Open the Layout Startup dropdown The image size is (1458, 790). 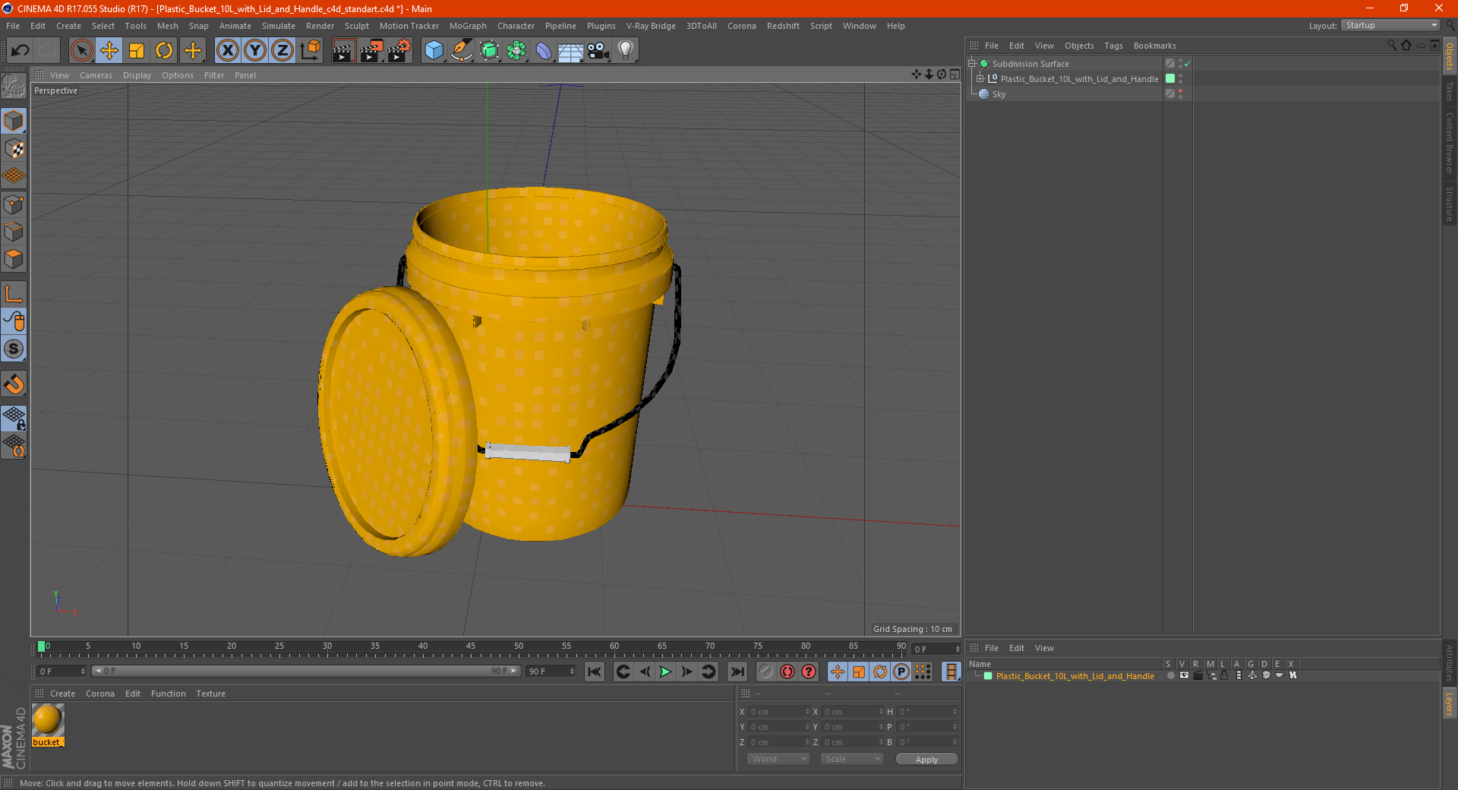(1392, 26)
